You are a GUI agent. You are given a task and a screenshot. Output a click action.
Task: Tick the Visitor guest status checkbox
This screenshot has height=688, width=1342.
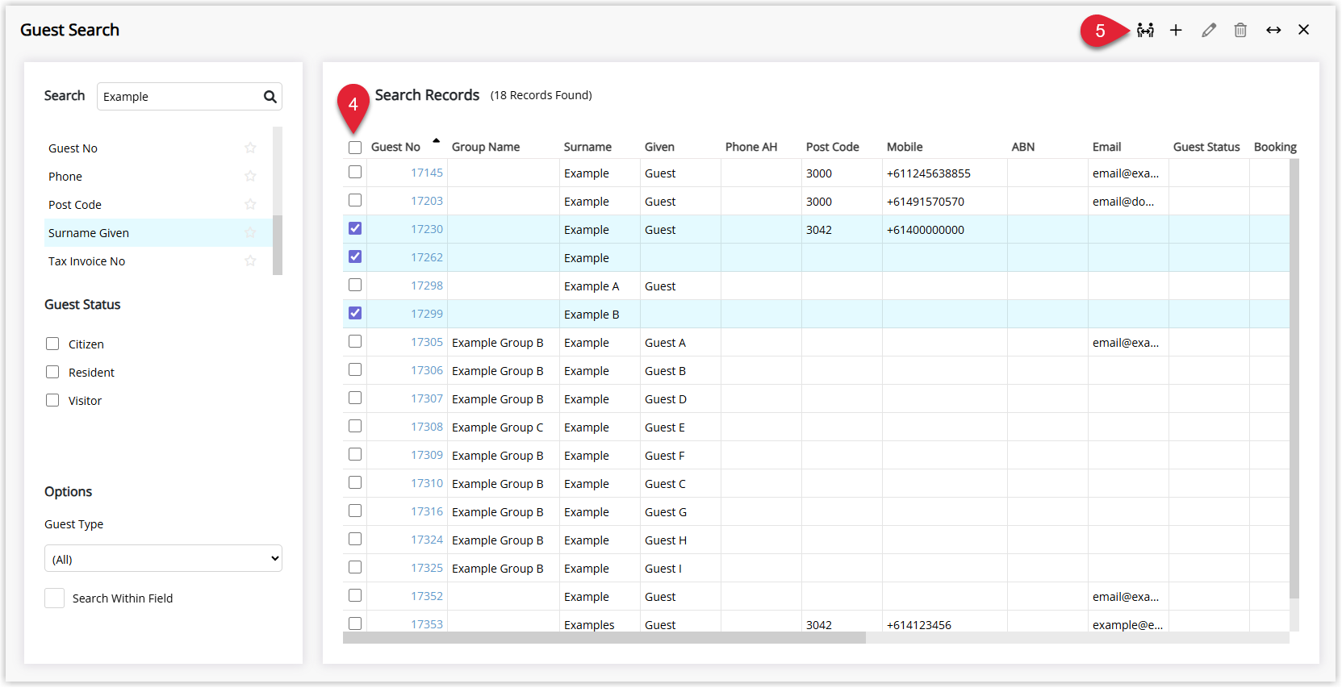click(x=52, y=400)
